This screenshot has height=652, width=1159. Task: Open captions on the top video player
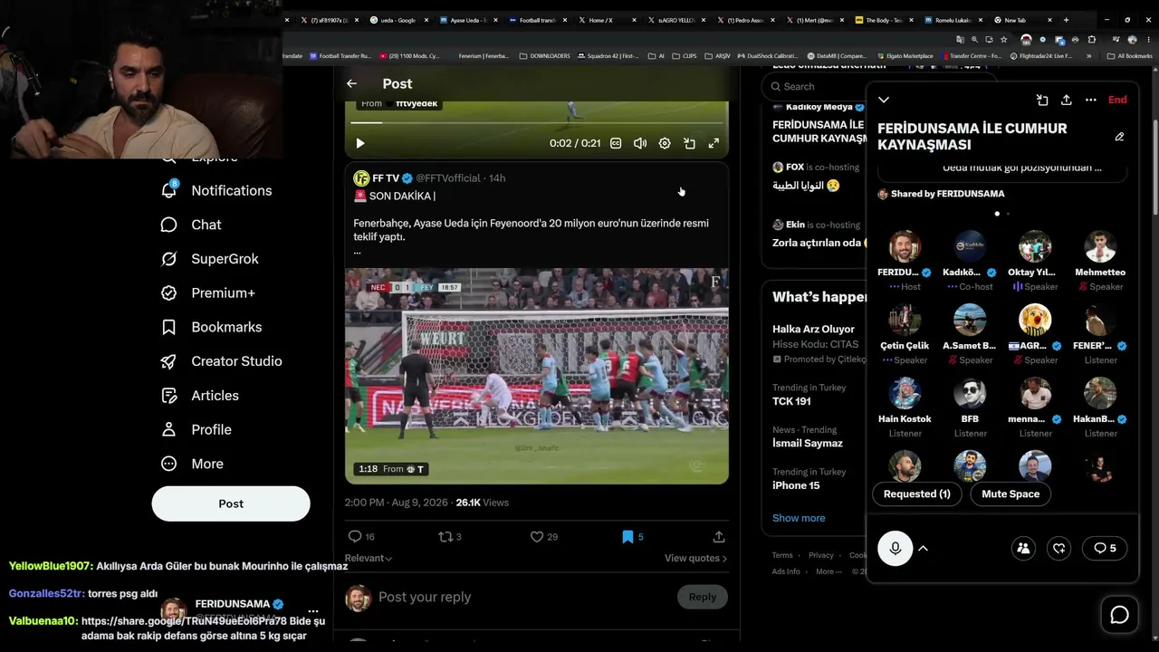[616, 143]
